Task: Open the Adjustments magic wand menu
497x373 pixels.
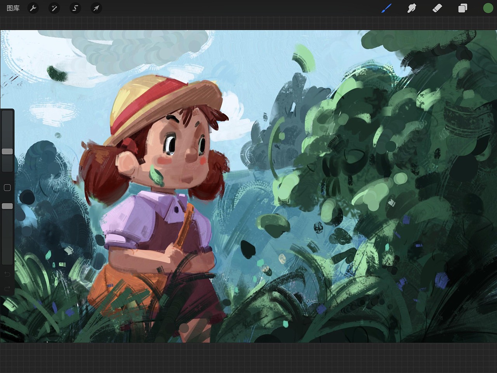Action: tap(54, 8)
